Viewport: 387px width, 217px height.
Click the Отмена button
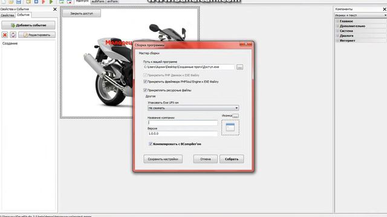pyautogui.click(x=206, y=159)
